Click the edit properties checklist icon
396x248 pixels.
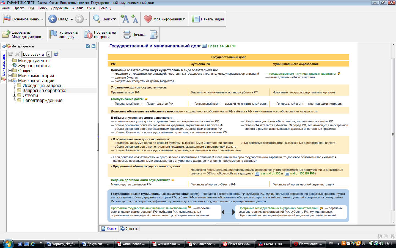(56, 54)
